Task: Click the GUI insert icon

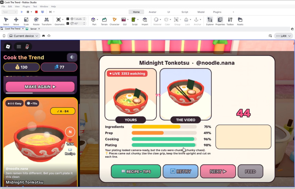Action: 124,19
